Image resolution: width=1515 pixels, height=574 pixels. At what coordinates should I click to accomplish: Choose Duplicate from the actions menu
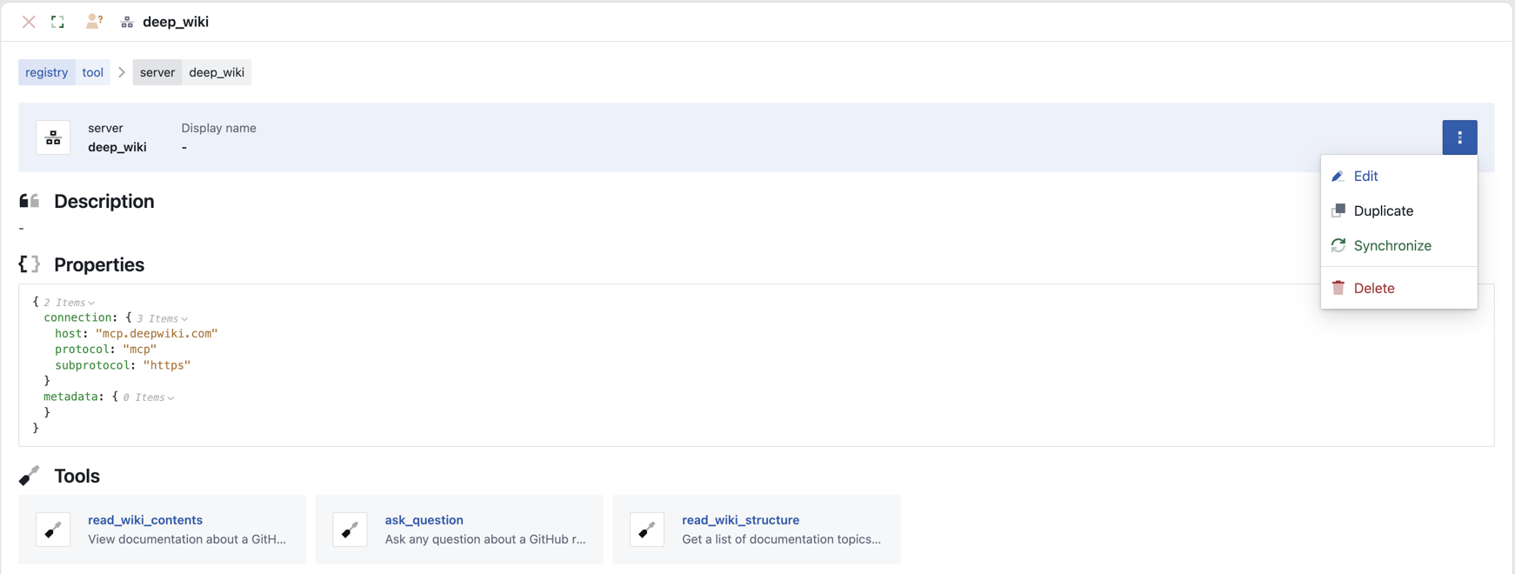point(1398,210)
